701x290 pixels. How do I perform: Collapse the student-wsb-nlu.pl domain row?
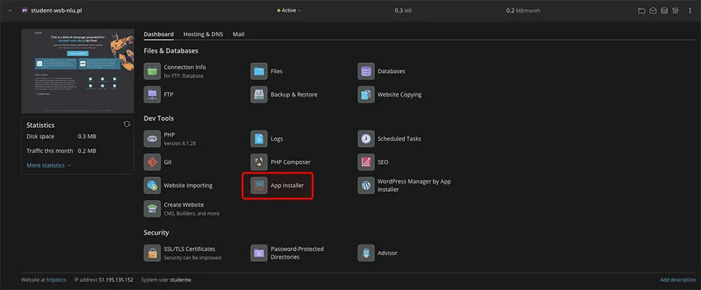[10, 11]
